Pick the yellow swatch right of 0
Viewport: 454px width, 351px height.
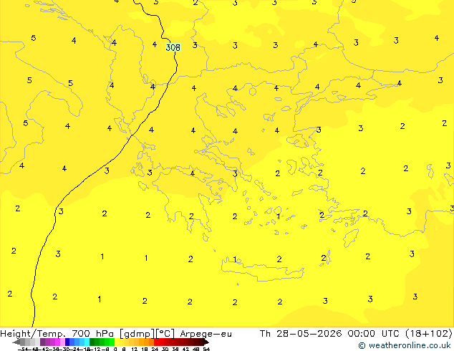point(117,342)
